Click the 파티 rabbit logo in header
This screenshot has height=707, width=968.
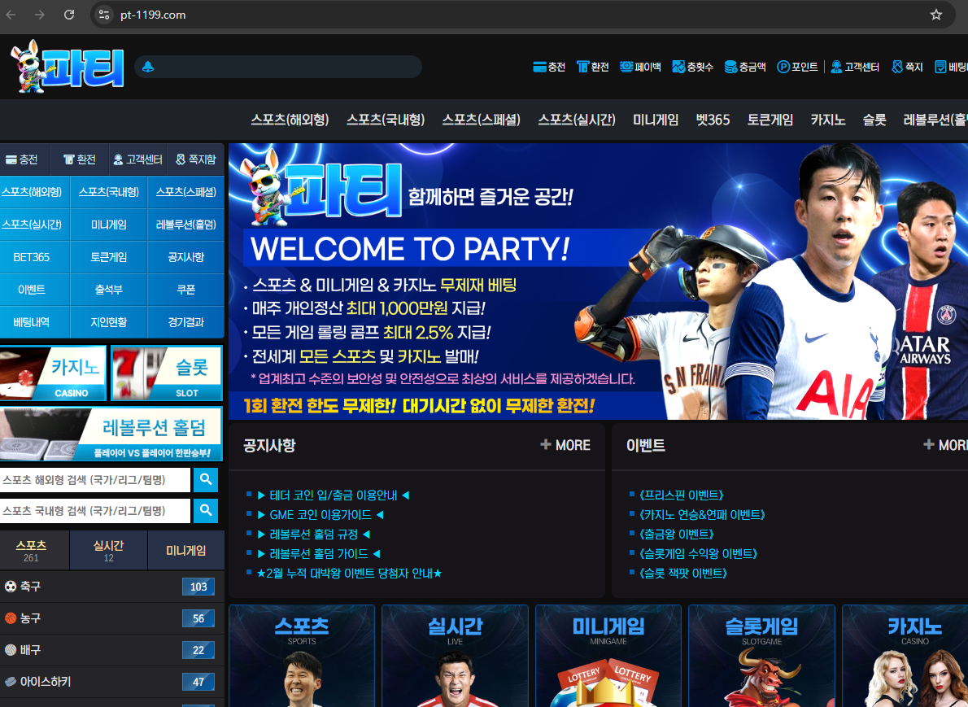pyautogui.click(x=68, y=67)
